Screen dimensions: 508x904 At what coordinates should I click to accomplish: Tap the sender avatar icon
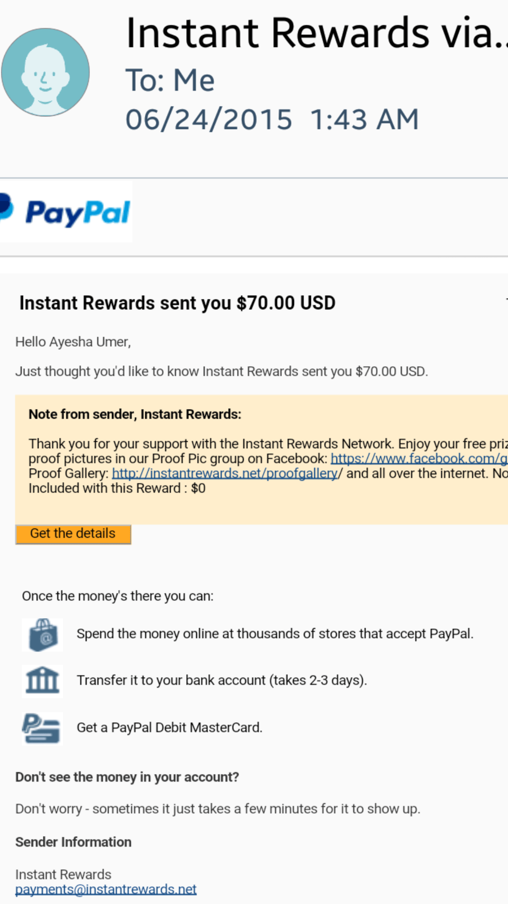tap(45, 72)
